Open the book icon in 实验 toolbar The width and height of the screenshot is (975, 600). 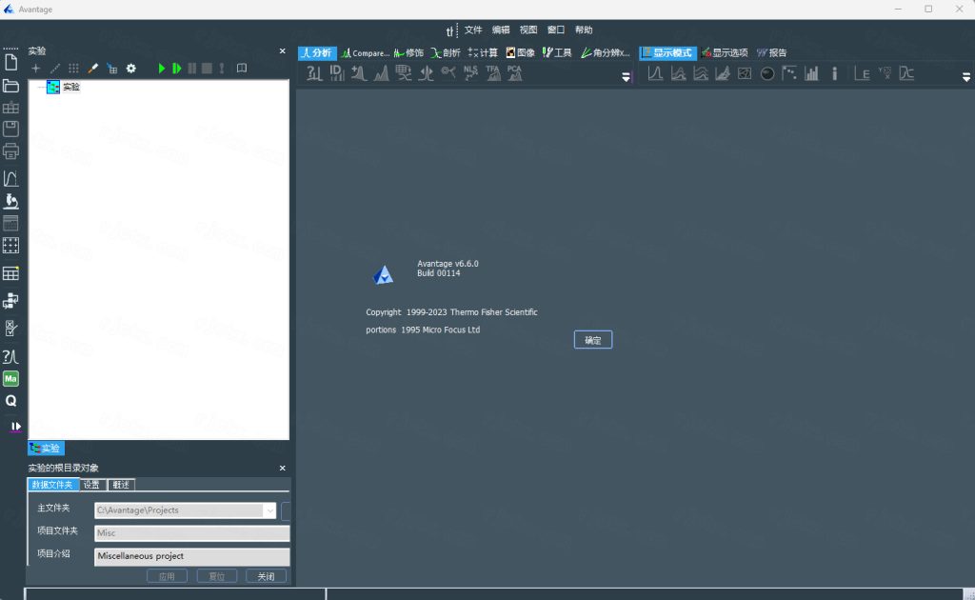pos(242,69)
